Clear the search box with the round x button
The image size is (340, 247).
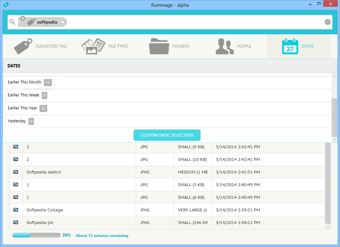(328, 22)
